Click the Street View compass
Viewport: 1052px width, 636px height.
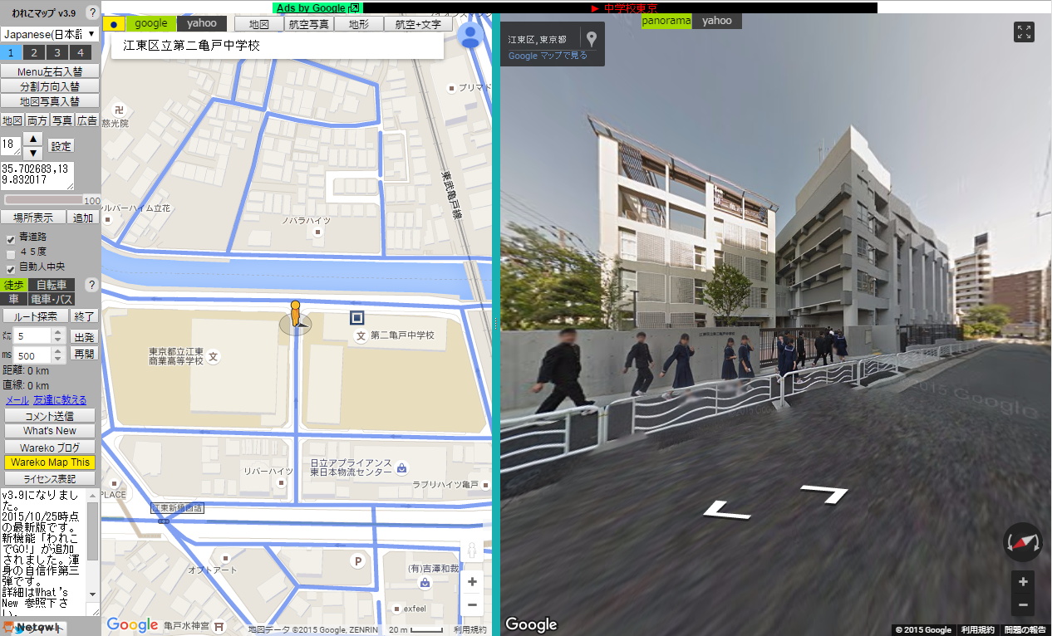coord(1023,542)
